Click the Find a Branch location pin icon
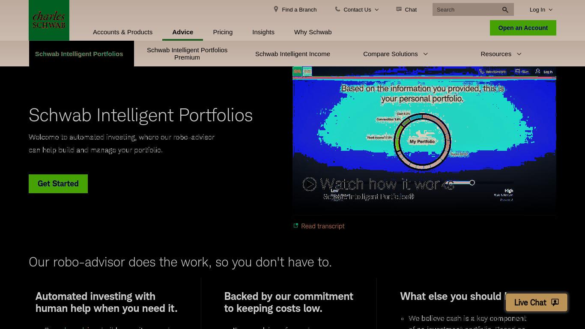 pos(276,9)
